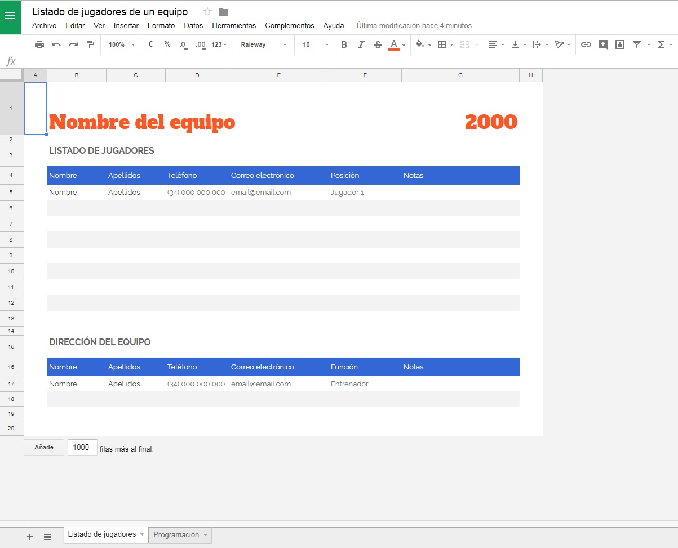Open the 100% zoom dropdown

122,44
